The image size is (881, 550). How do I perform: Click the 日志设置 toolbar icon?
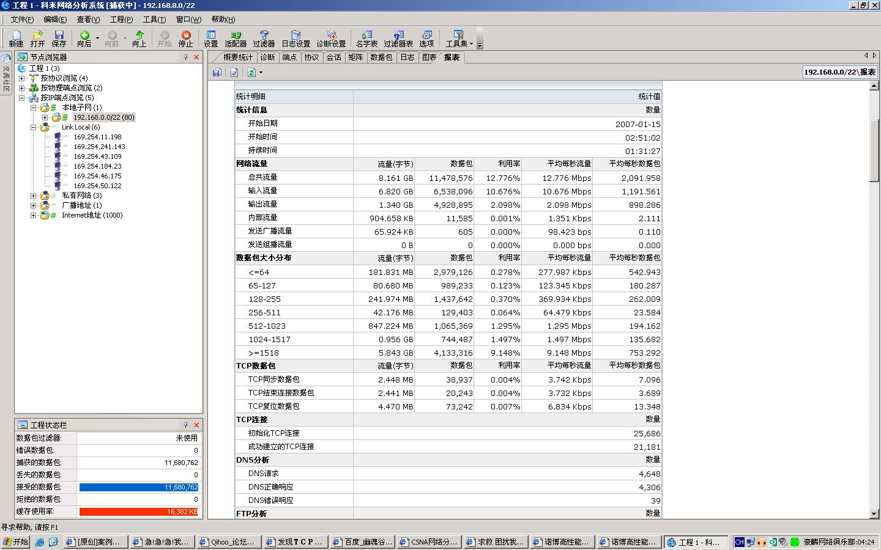296,39
